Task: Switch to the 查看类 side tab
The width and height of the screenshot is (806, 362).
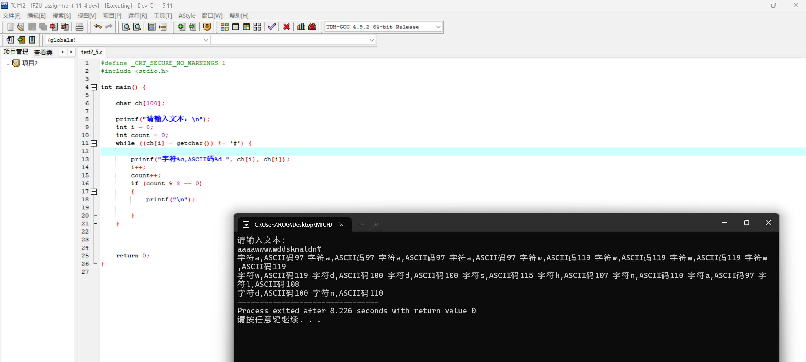Action: (x=43, y=52)
